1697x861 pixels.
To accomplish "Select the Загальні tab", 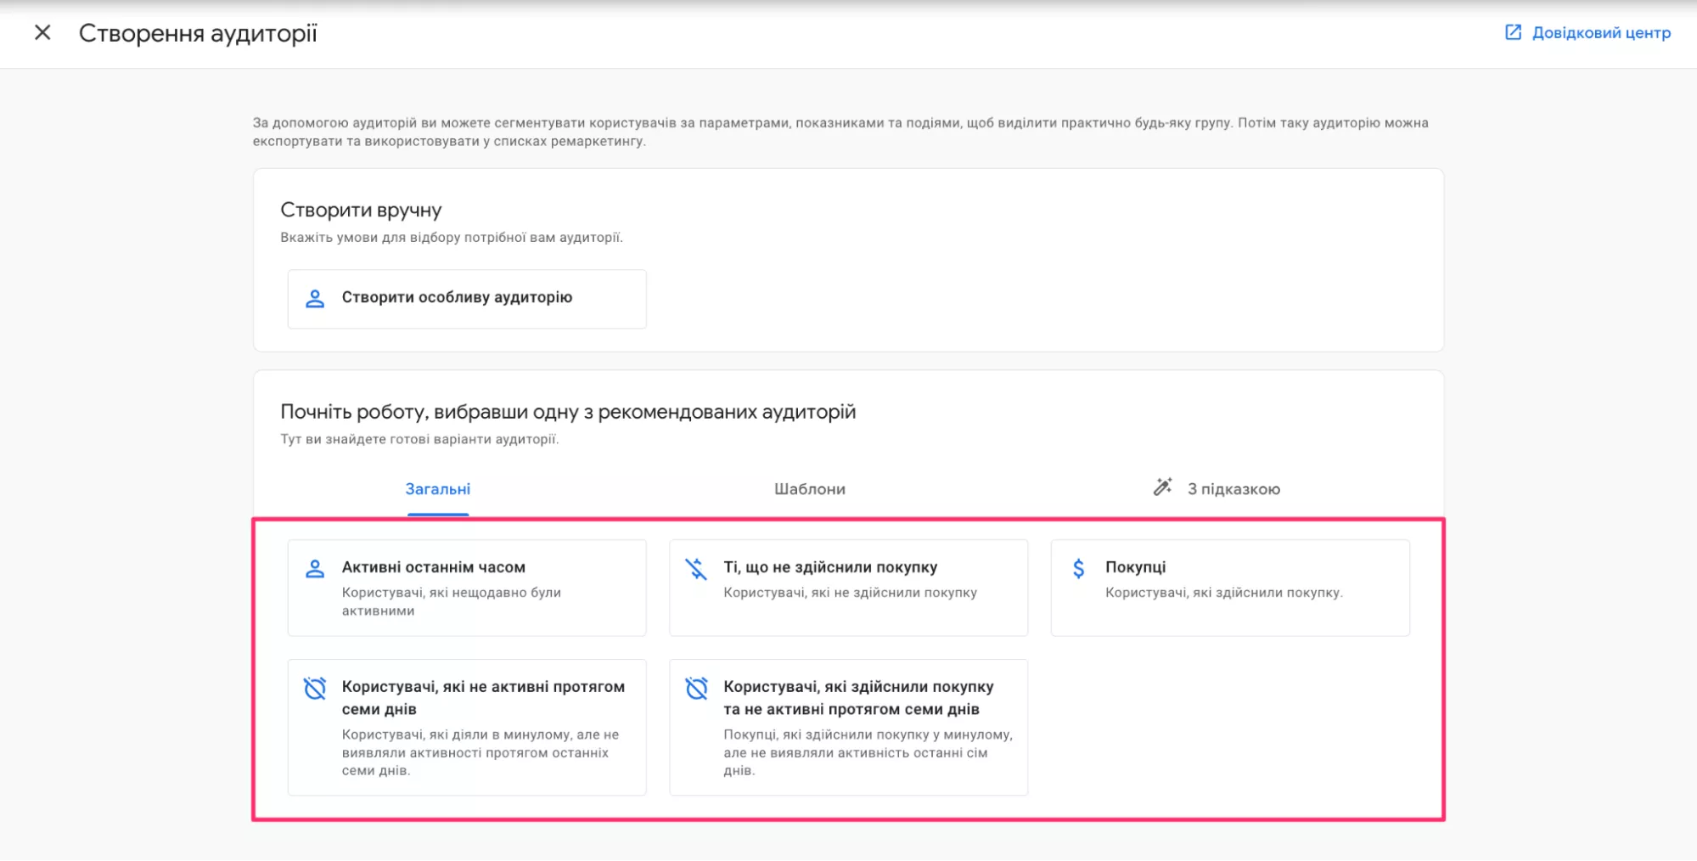I will click(438, 489).
